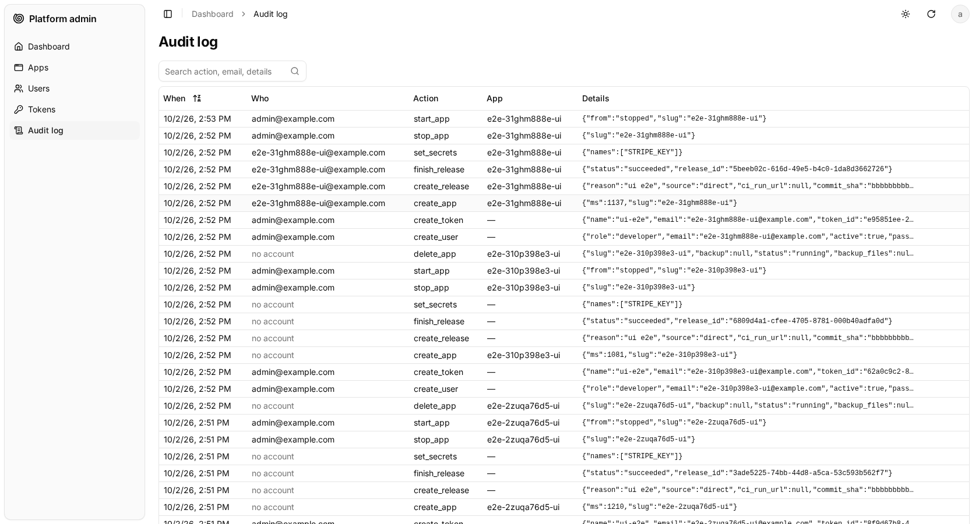Click 'no account' in delete_app e2e-310p398e3-ui row
Screen dimensions: 979x524
pyautogui.click(x=273, y=254)
